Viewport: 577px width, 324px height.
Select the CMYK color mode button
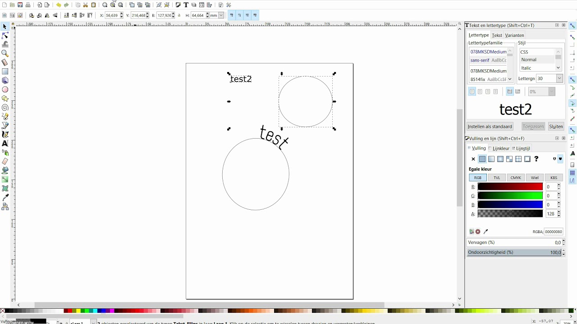pyautogui.click(x=516, y=178)
